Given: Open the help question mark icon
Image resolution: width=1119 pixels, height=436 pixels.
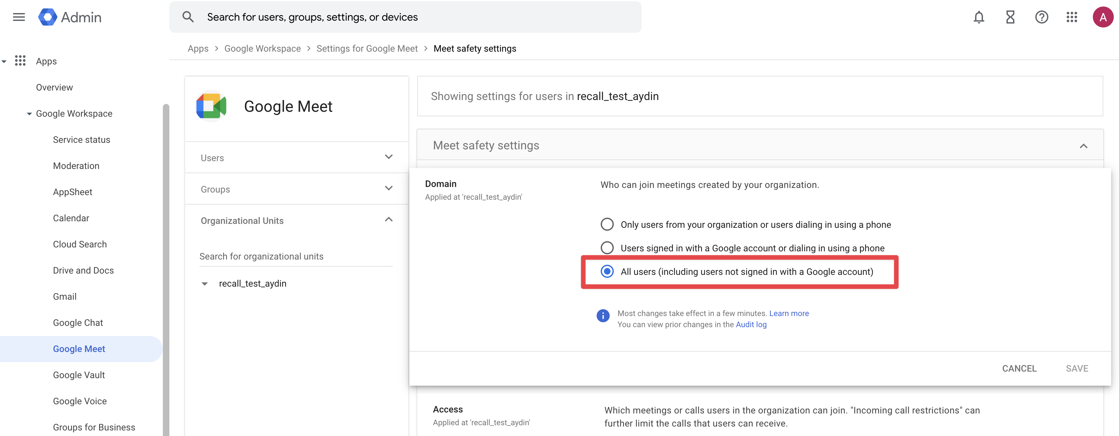Looking at the screenshot, I should coord(1041,17).
